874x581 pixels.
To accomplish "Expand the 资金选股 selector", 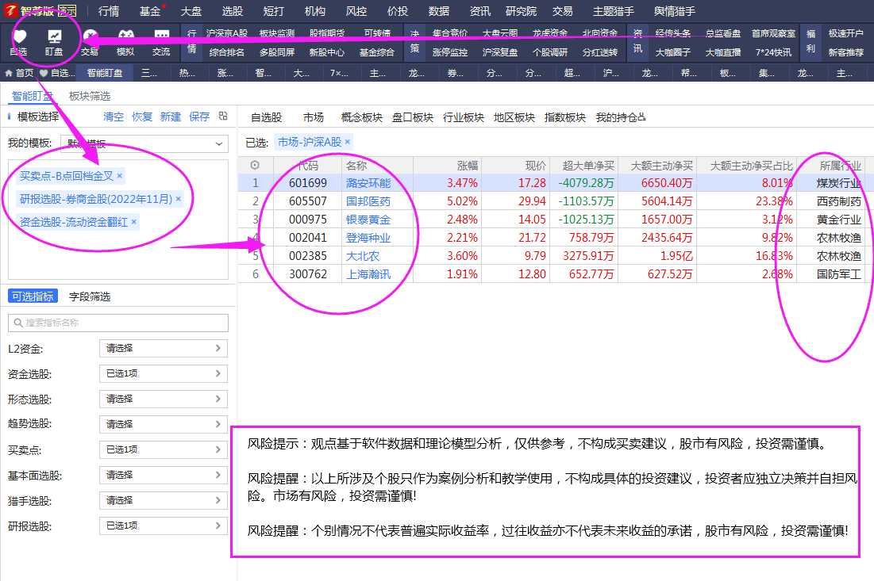I will [x=164, y=373].
